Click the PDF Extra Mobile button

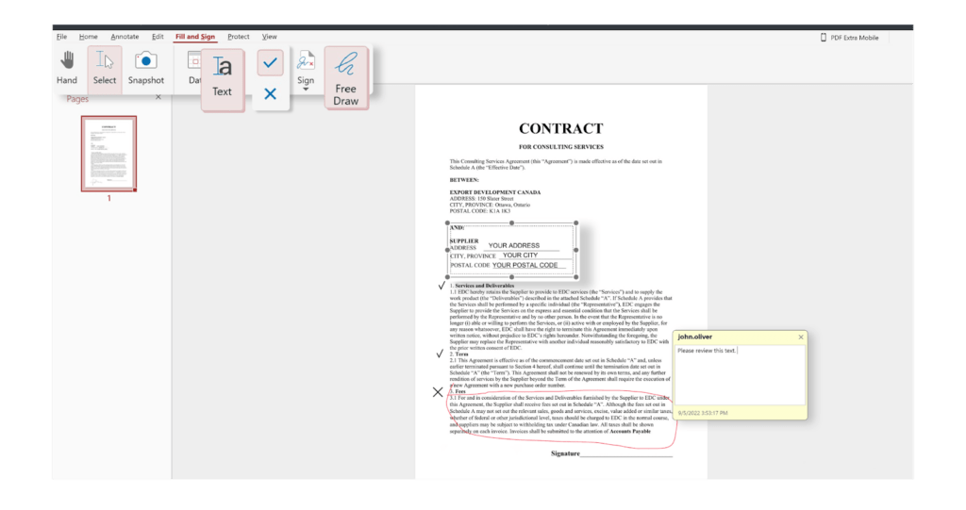[x=849, y=38]
